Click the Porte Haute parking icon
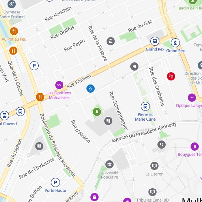202x202 pixels. (55, 182)
